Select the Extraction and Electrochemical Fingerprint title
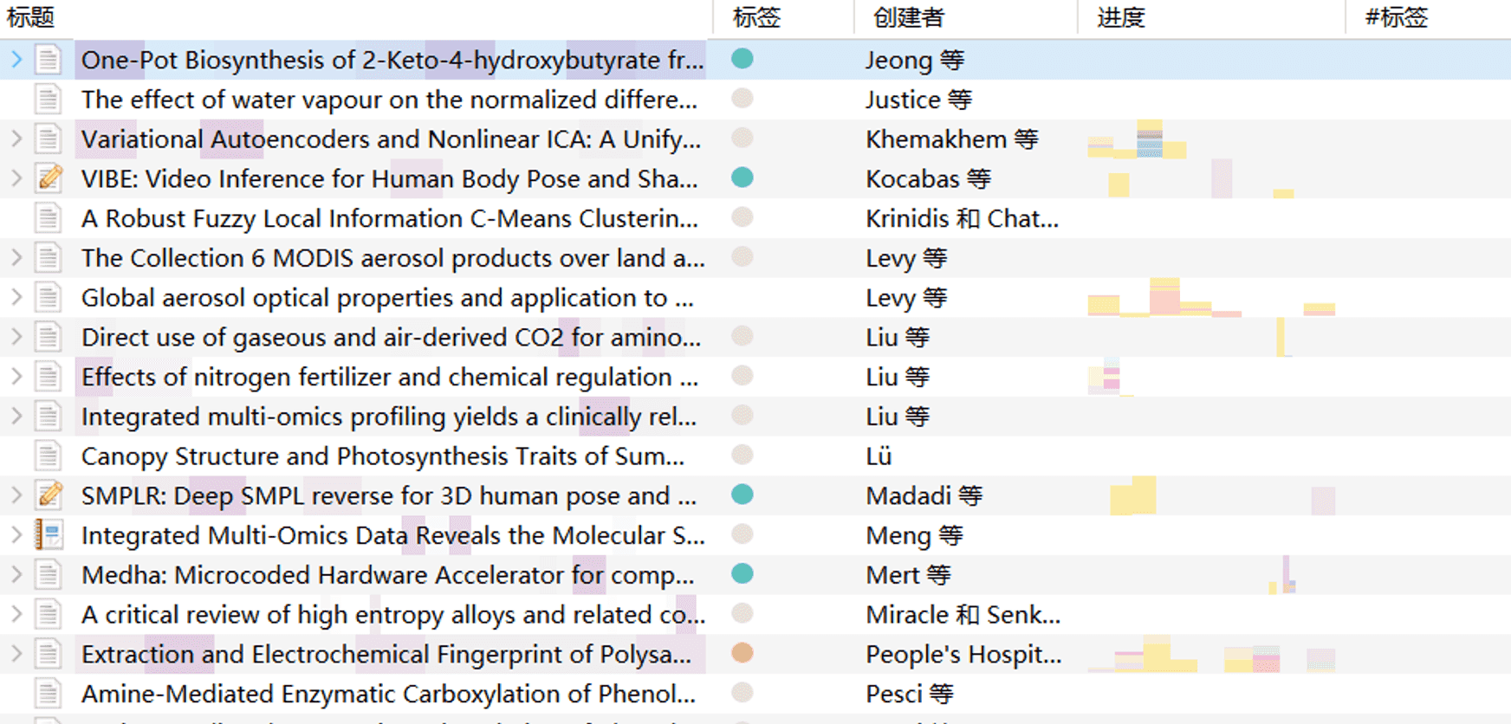The width and height of the screenshot is (1511, 724). (386, 655)
